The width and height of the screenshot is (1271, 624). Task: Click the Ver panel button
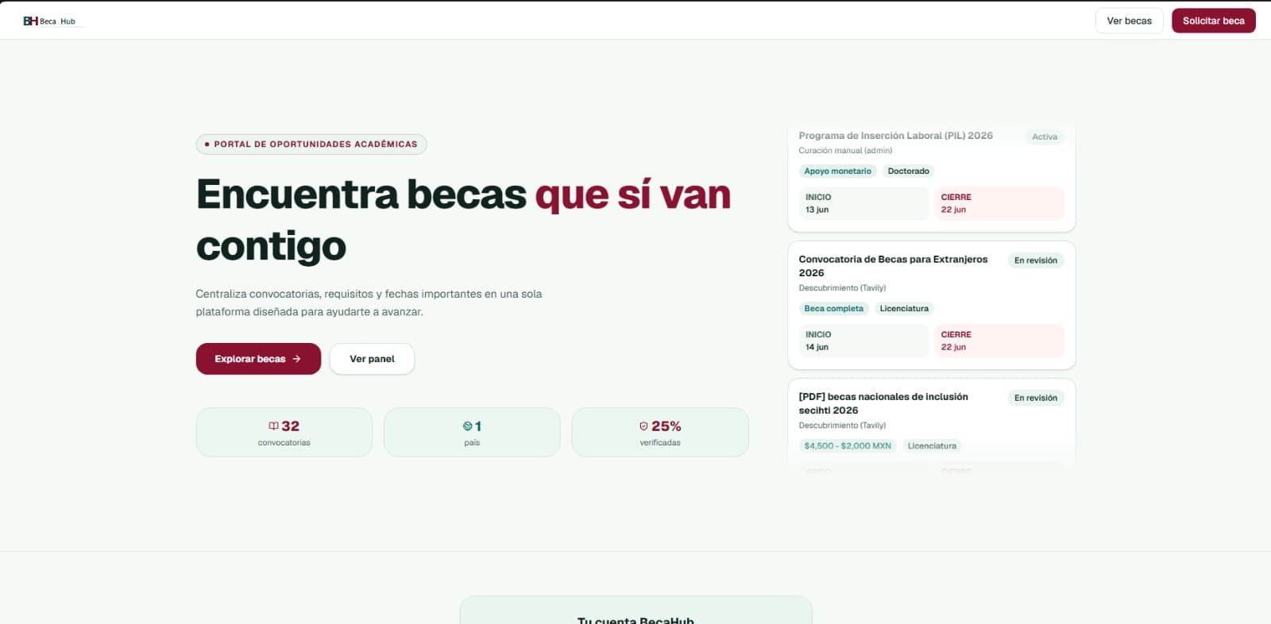tap(372, 359)
